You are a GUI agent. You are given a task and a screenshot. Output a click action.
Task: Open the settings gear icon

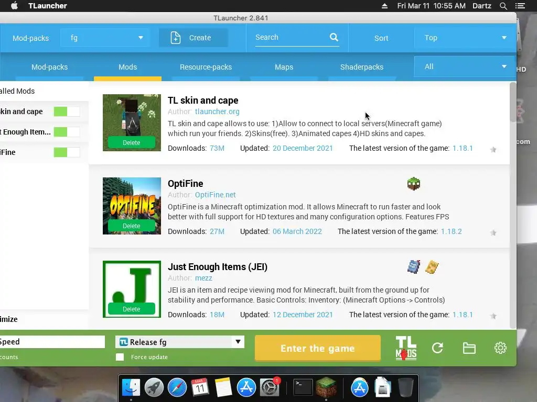[500, 348]
